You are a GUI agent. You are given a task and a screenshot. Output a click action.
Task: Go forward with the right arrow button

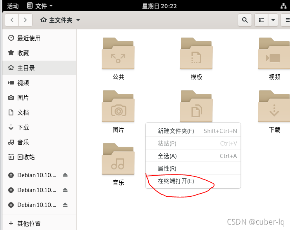click(x=26, y=20)
